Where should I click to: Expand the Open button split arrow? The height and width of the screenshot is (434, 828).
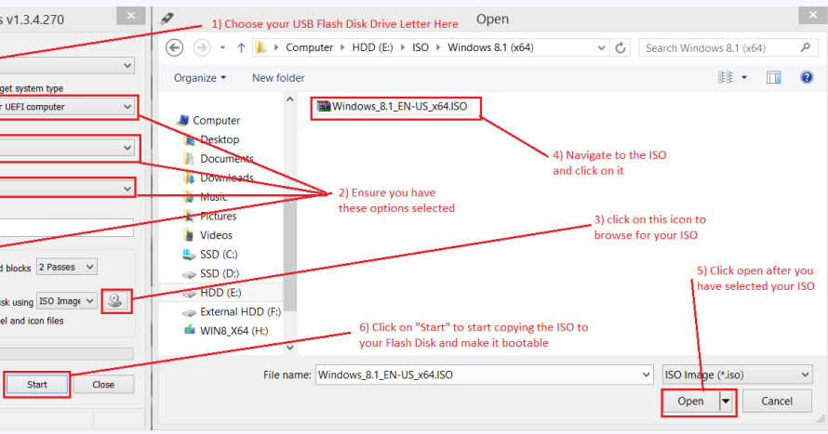726,401
